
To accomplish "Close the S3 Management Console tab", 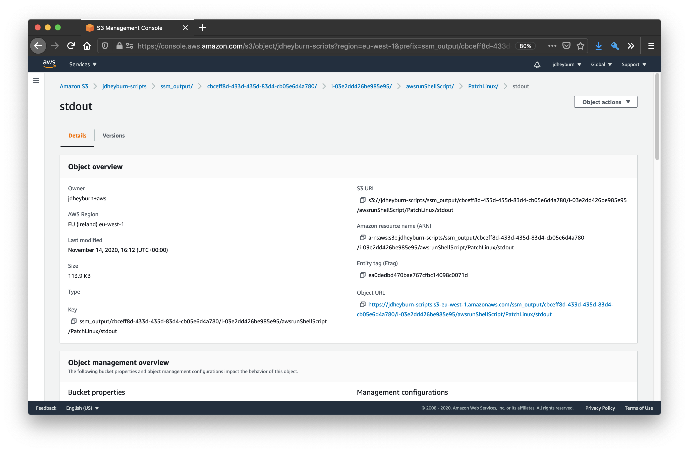I will click(x=185, y=28).
